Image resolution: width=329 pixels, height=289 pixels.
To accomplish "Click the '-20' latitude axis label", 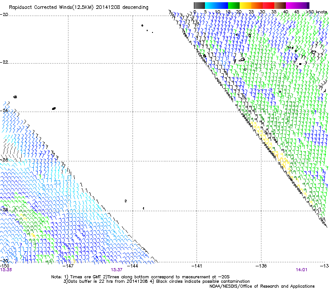I will (4, 14).
